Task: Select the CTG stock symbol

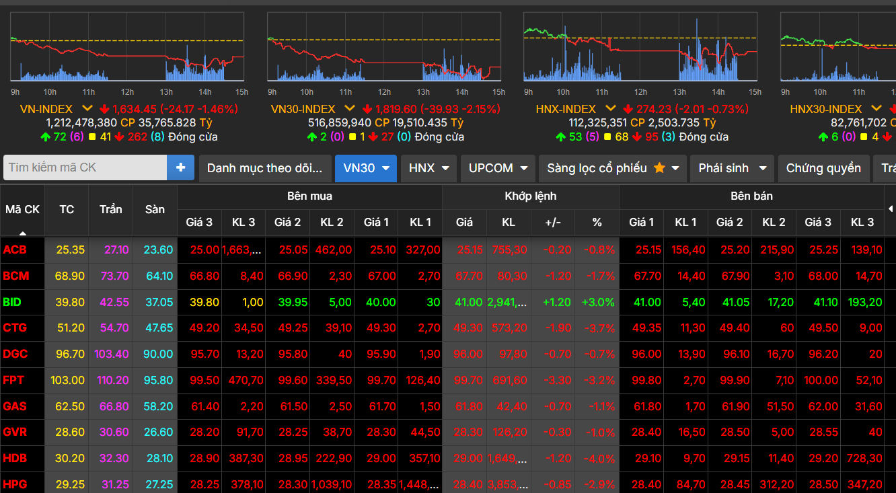Action: click(x=14, y=328)
